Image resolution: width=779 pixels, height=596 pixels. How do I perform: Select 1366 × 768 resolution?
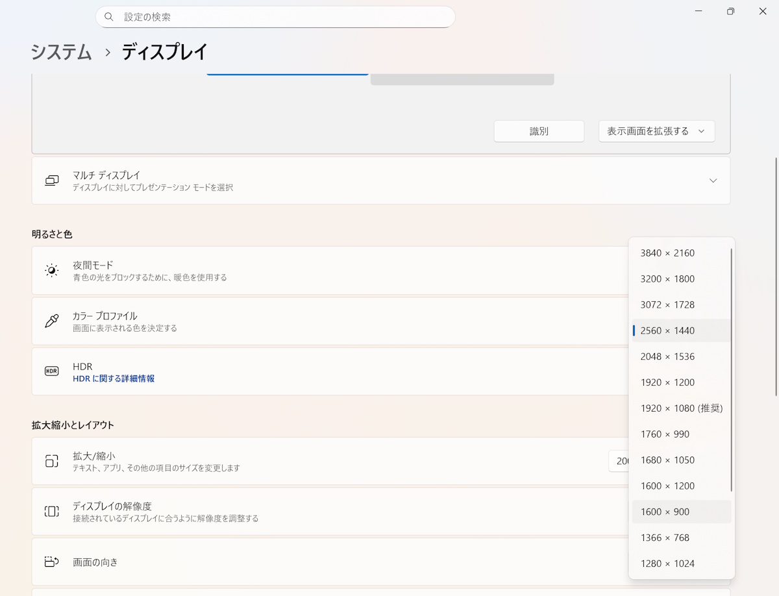click(665, 538)
